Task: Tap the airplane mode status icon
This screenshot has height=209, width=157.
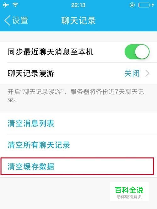Action: 6,5
